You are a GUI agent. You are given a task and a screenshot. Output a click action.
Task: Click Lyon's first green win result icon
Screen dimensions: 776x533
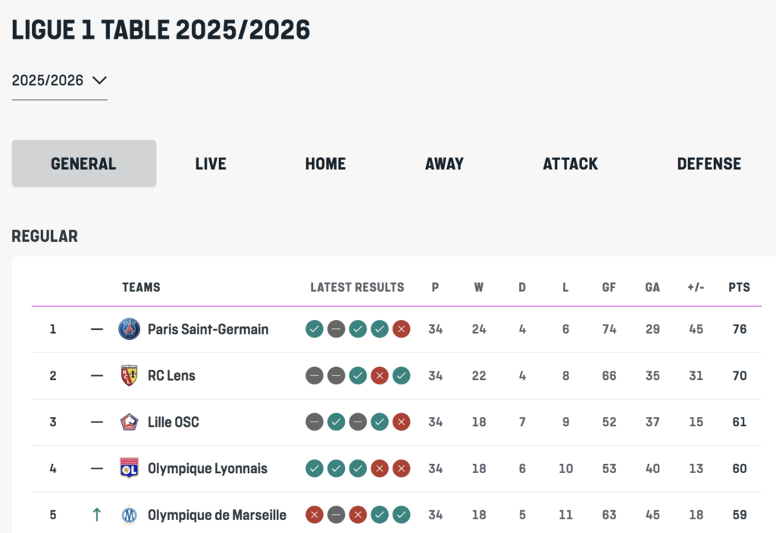pyautogui.click(x=314, y=468)
